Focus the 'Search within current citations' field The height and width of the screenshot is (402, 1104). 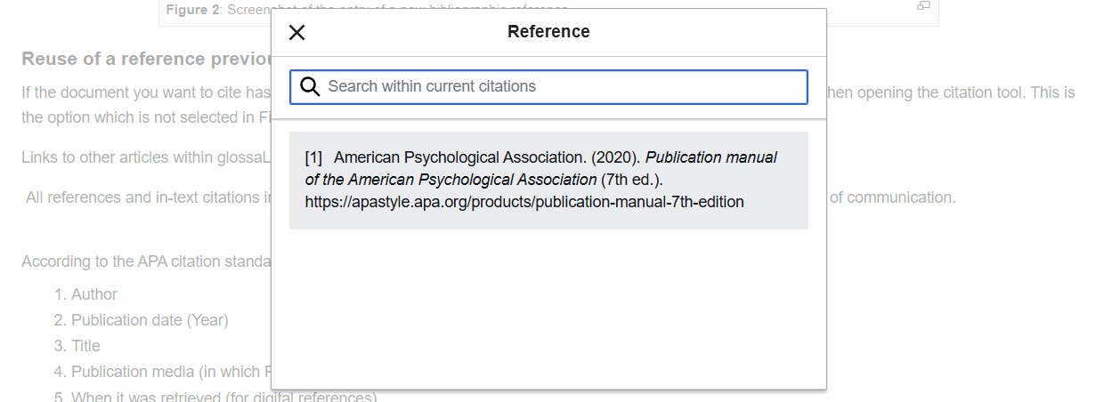[561, 87]
